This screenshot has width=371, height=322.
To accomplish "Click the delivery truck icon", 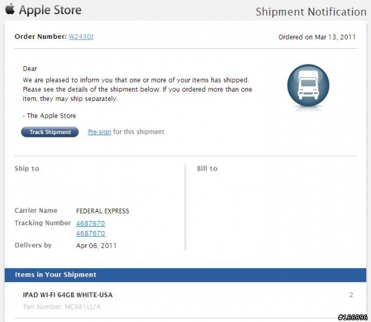I will [308, 85].
